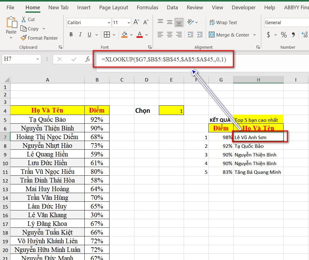The image size is (309, 260).
Task: Click the XLOOKUP formula in the formula bar
Action: pos(163,59)
